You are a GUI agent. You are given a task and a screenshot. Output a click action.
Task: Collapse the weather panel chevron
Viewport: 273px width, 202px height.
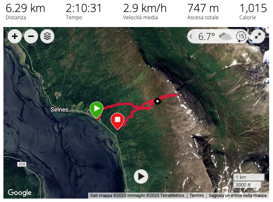coord(191,36)
